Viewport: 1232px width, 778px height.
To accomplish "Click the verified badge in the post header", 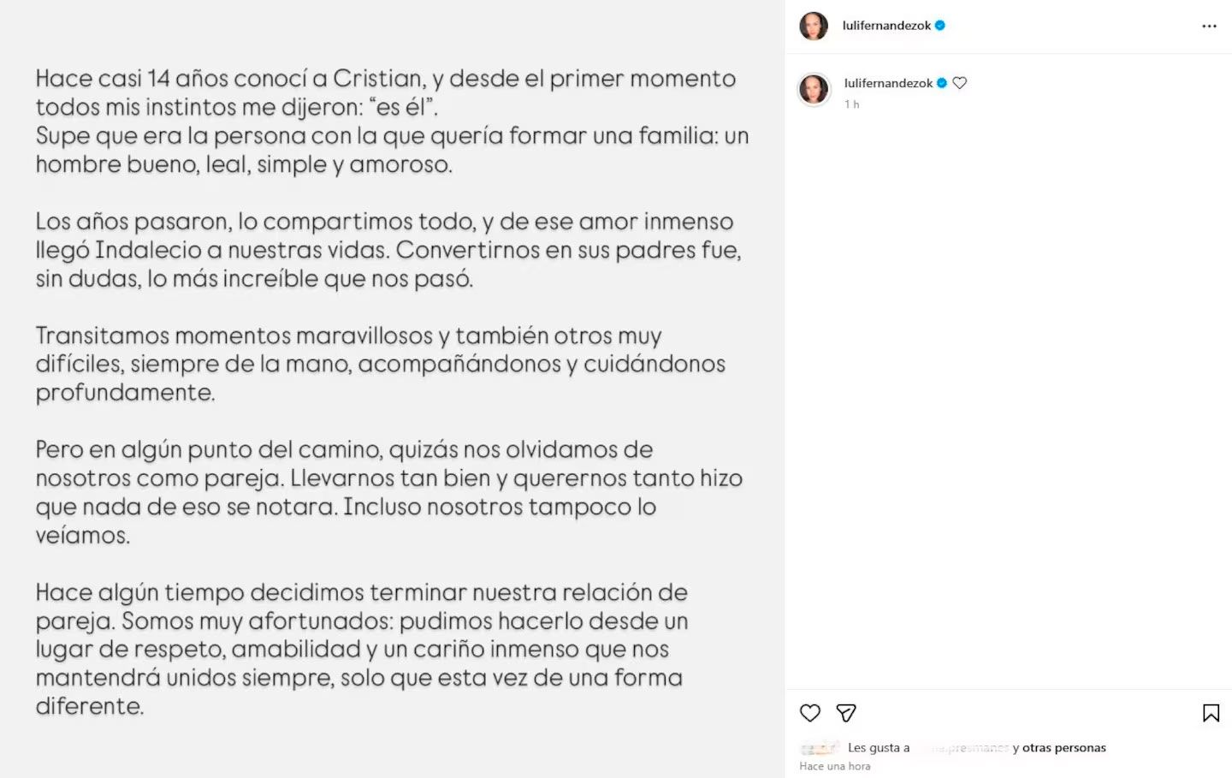I will point(940,26).
